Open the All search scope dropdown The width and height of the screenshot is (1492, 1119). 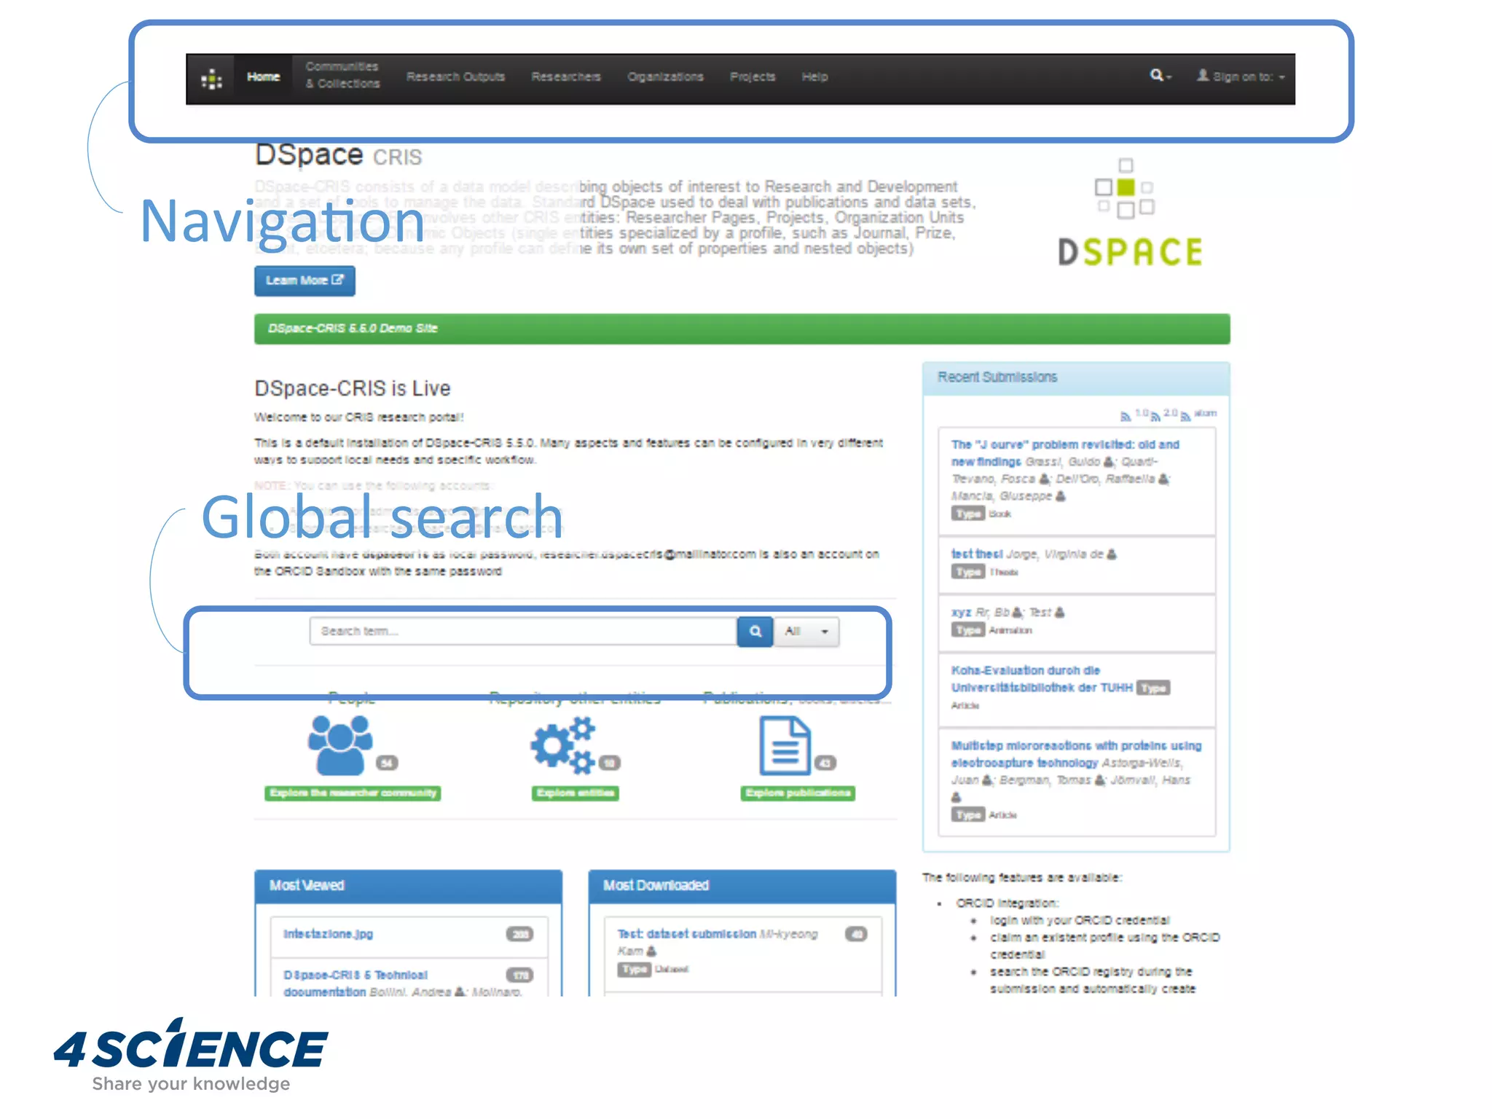pos(806,631)
